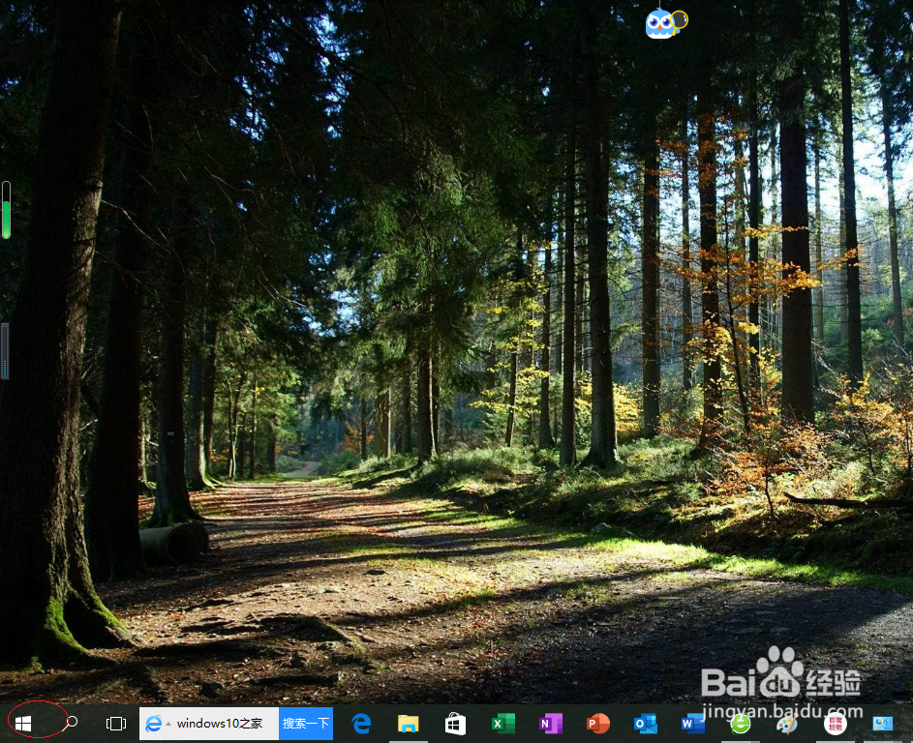Screen dimensions: 913x743
Task: Launch OneNote from the taskbar
Action: 550,723
